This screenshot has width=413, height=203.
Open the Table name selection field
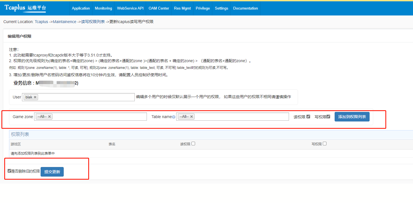tap(241, 117)
